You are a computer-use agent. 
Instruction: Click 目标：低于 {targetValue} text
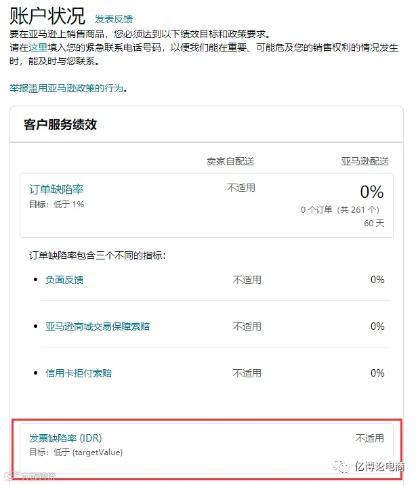coord(76,452)
